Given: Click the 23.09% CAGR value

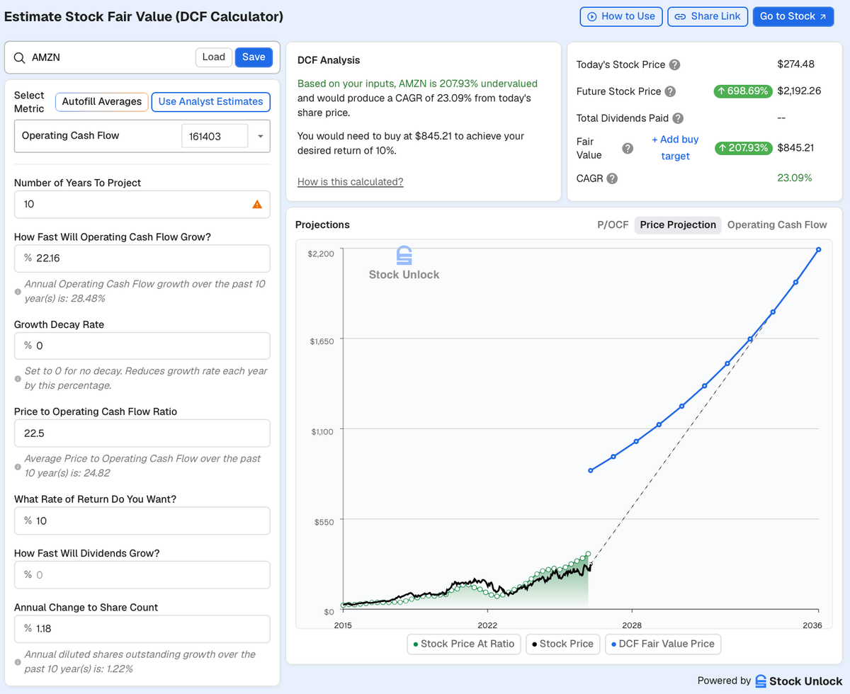Looking at the screenshot, I should pos(795,178).
